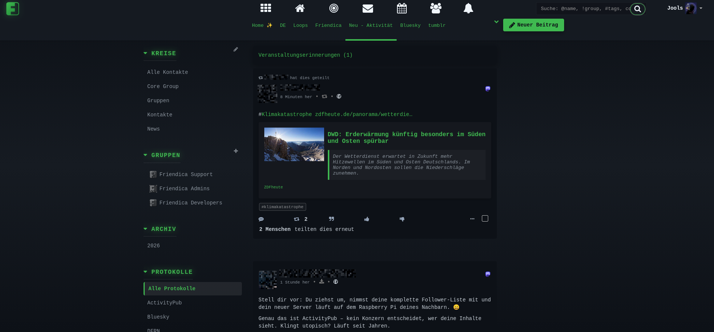
Task: Like the Klimakatastrophe post
Action: coord(367,219)
